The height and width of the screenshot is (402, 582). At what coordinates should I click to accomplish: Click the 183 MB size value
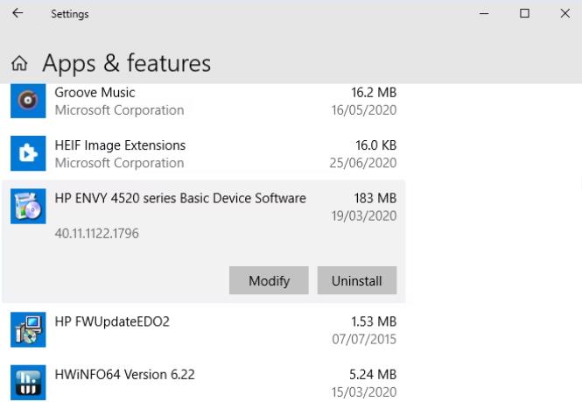(375, 199)
